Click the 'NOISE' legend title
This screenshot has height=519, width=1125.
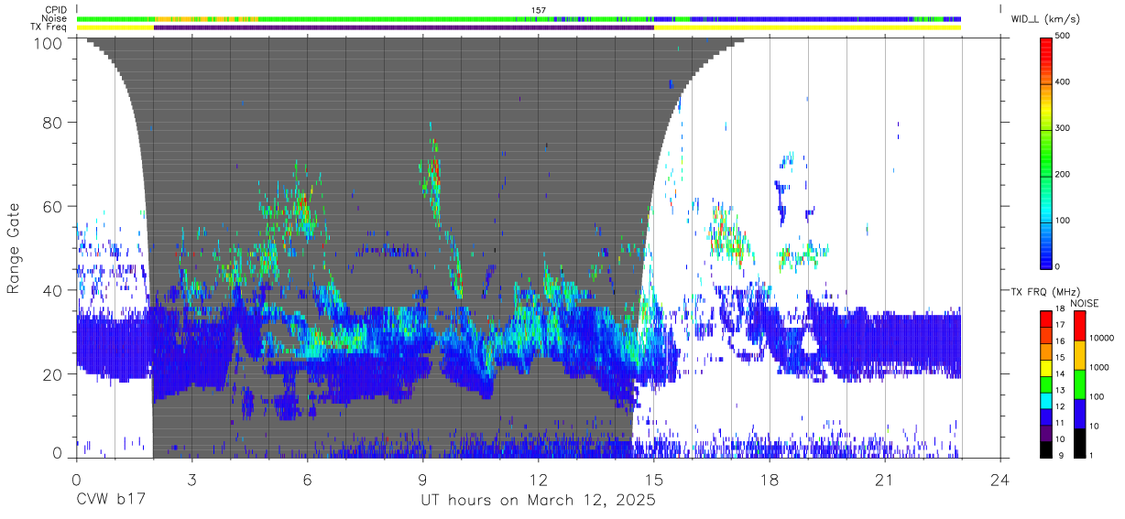(x=1084, y=303)
